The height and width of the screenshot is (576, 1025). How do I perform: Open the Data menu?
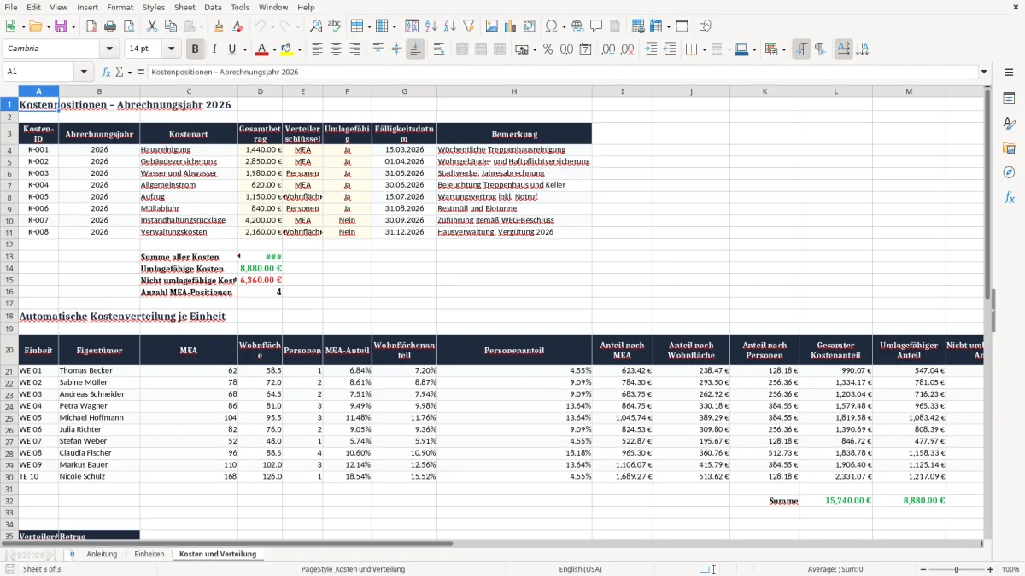click(x=213, y=7)
